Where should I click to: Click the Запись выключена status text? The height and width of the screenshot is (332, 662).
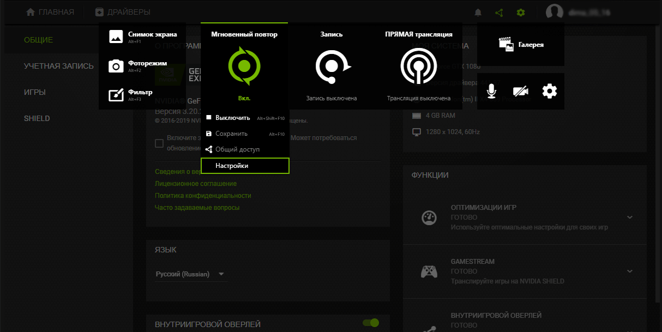tap(332, 98)
